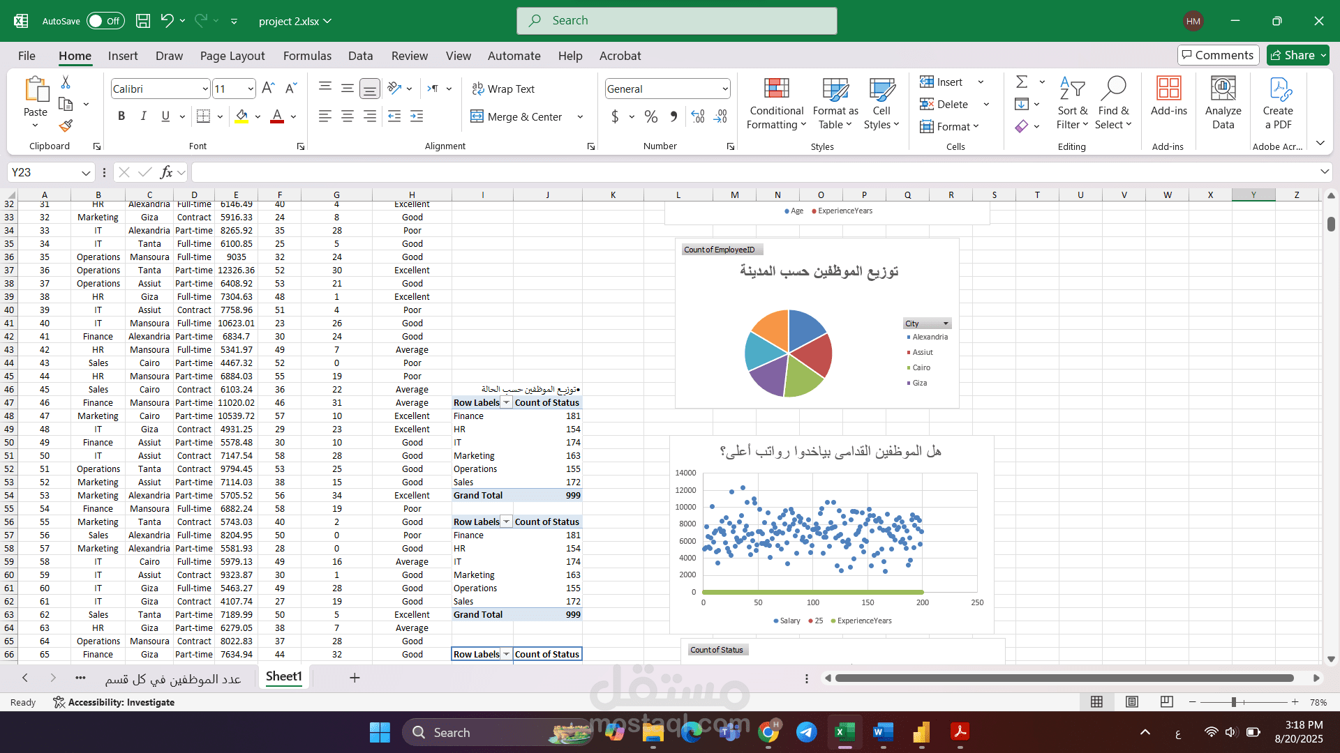Image resolution: width=1340 pixels, height=753 pixels.
Task: Switch to Page Break Preview view
Action: [x=1166, y=702]
